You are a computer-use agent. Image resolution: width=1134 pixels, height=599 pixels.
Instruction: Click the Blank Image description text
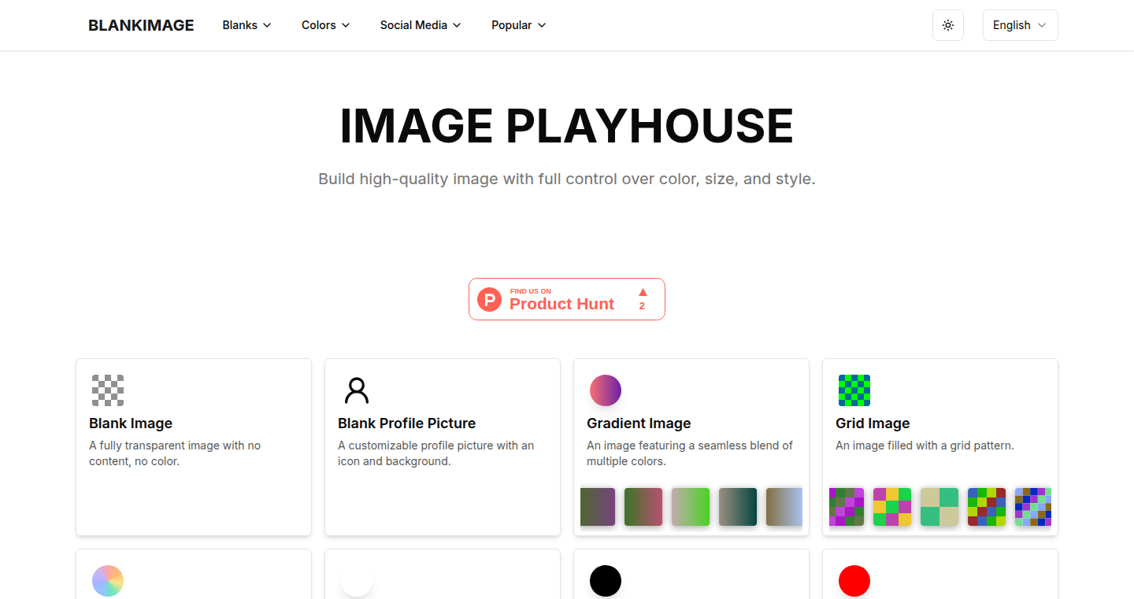coord(175,453)
